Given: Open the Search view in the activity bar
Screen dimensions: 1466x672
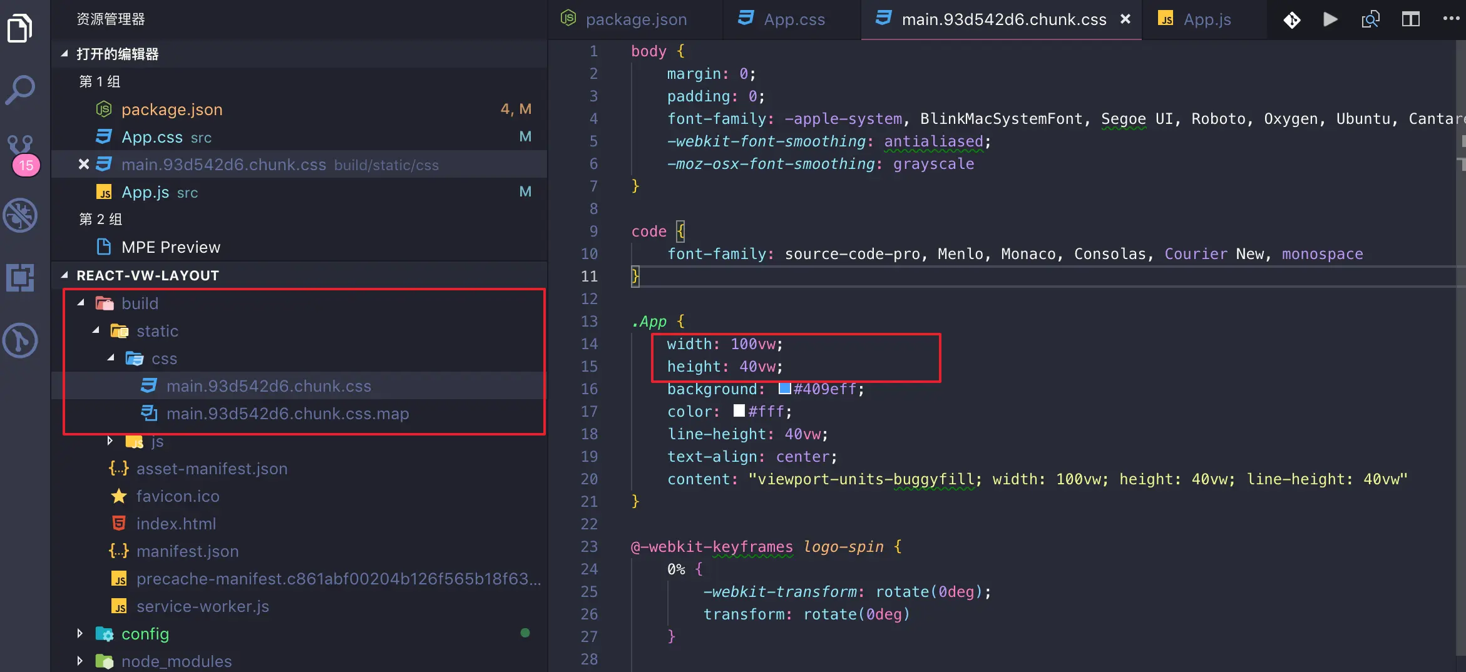Looking at the screenshot, I should pos(20,89).
